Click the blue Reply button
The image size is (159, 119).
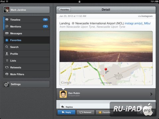[x=66, y=112]
